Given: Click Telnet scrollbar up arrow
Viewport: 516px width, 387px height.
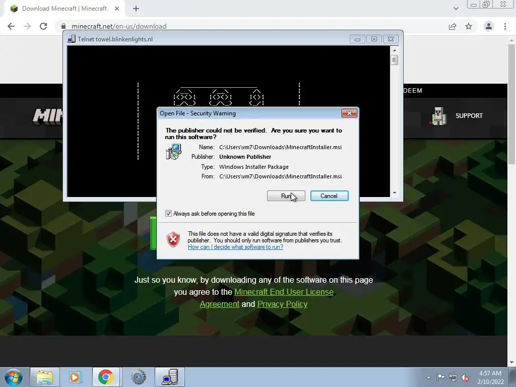Looking at the screenshot, I should click(394, 50).
